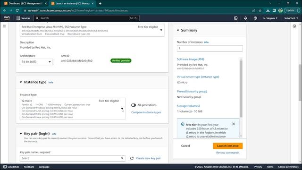Open the CloudShell icon in top navigation bar
The width and height of the screenshot is (302, 170).
[x=235, y=18]
